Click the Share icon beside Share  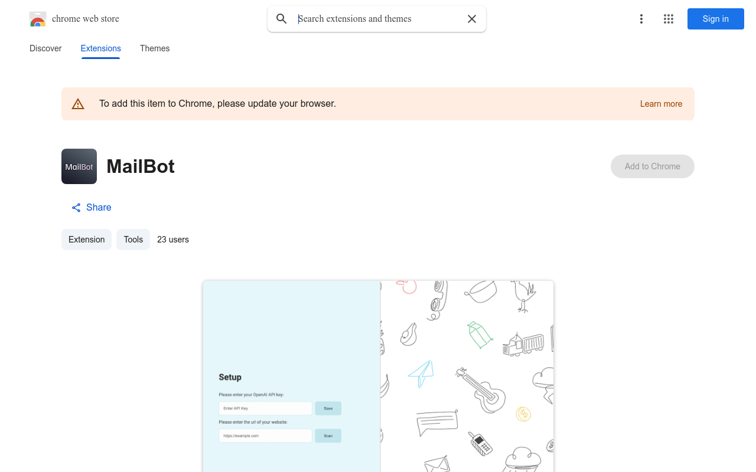click(x=76, y=208)
